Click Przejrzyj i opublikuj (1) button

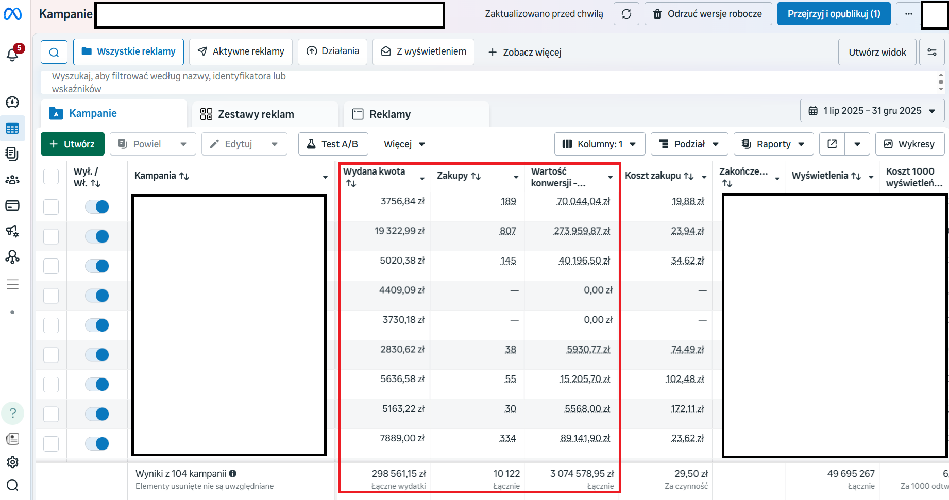pos(834,14)
